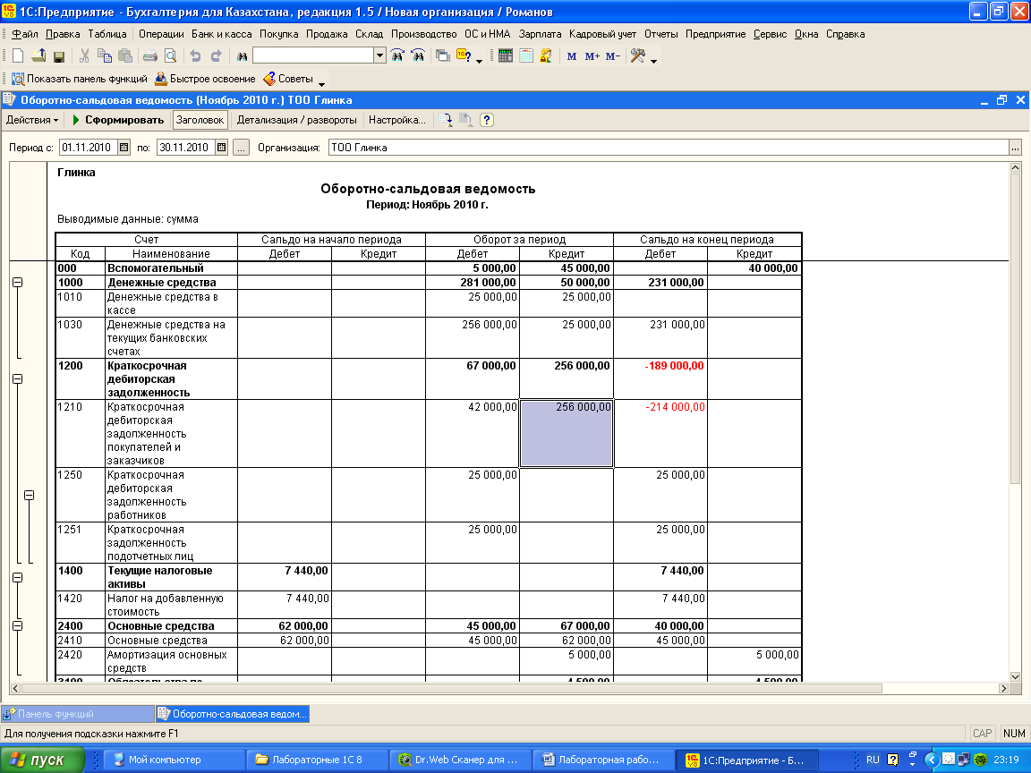Open 1C help icon with question mark
The height and width of the screenshot is (773, 1031).
pyautogui.click(x=464, y=56)
